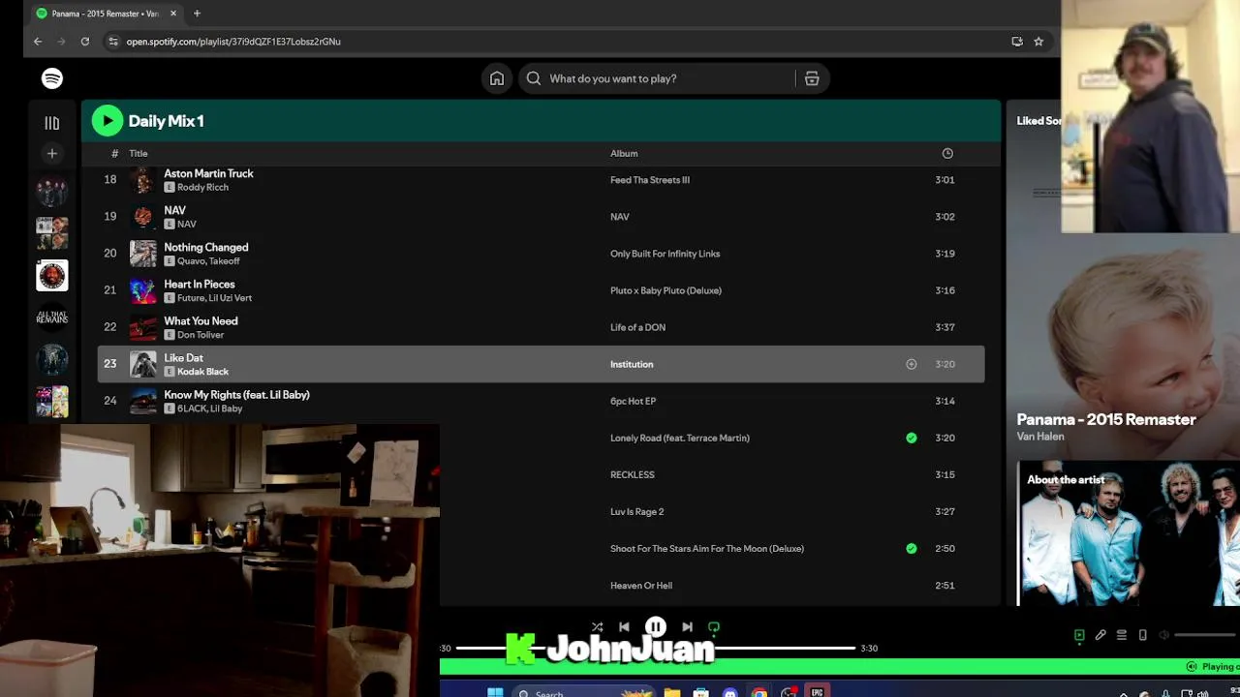Click the Album column header
The height and width of the screenshot is (697, 1240).
tap(624, 153)
